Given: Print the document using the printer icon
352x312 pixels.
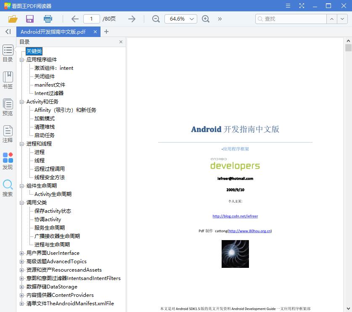Looking at the screenshot, I should (48, 19).
